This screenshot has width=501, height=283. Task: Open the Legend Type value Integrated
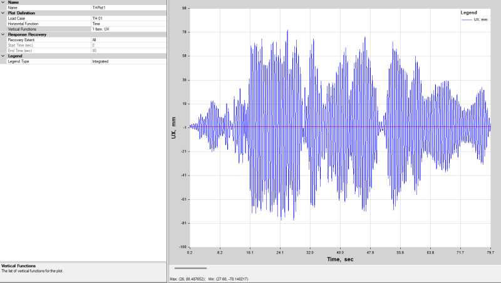point(129,61)
